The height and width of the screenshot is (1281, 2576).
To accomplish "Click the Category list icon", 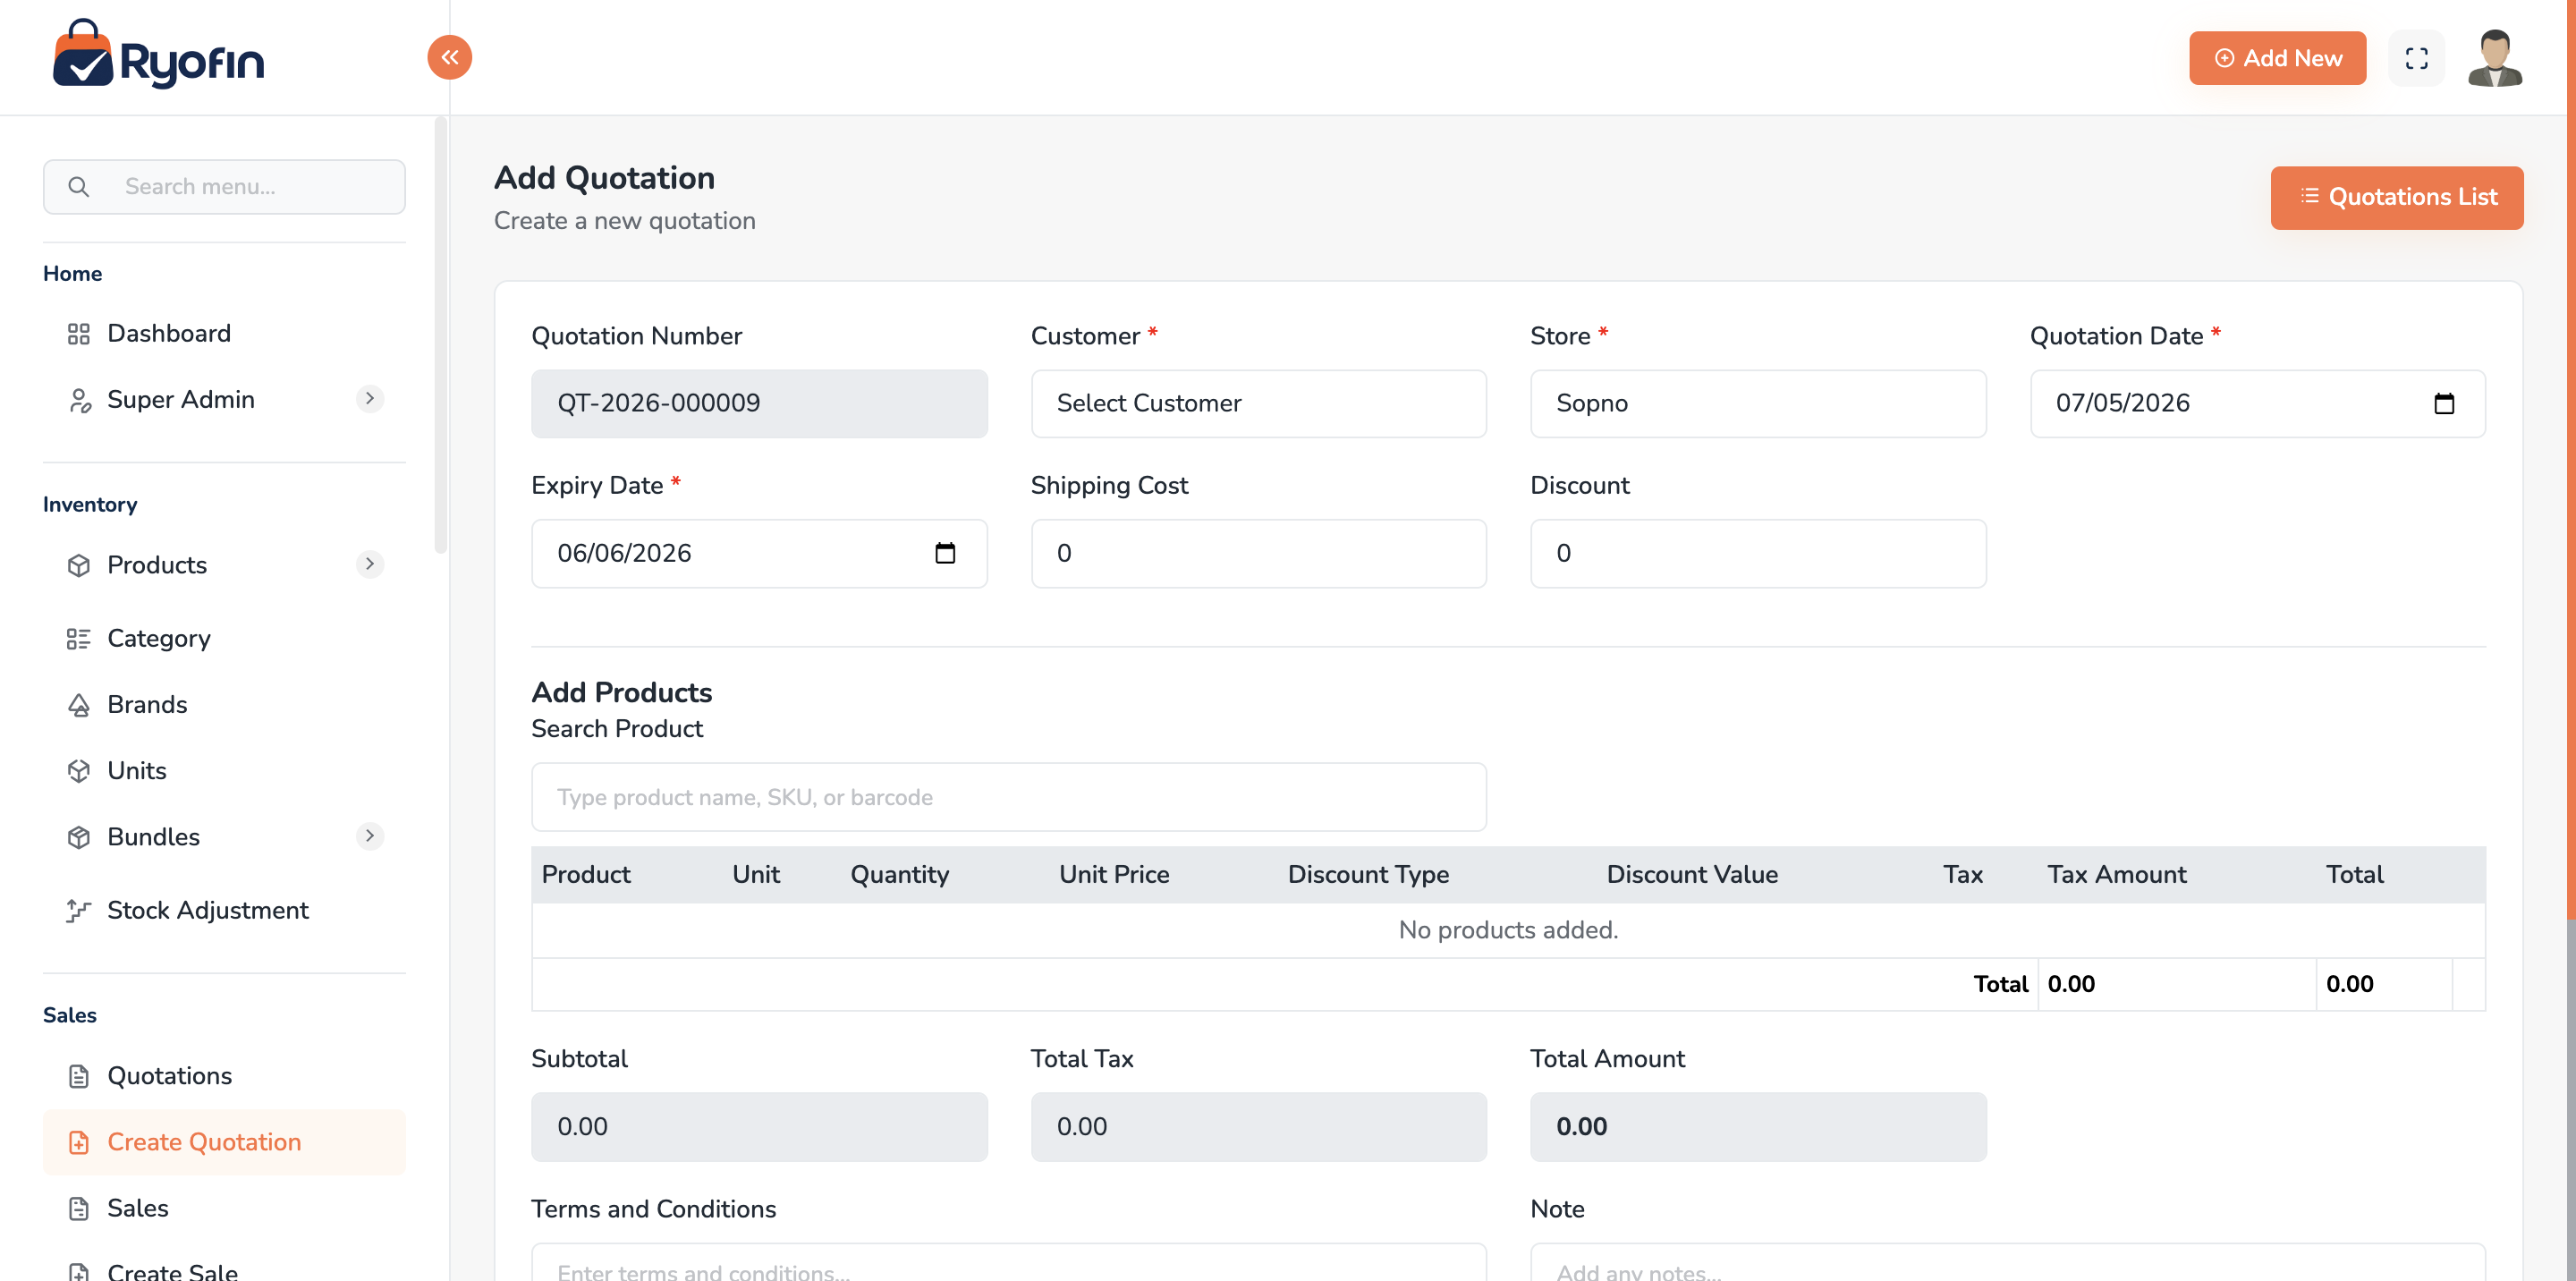I will tap(78, 638).
